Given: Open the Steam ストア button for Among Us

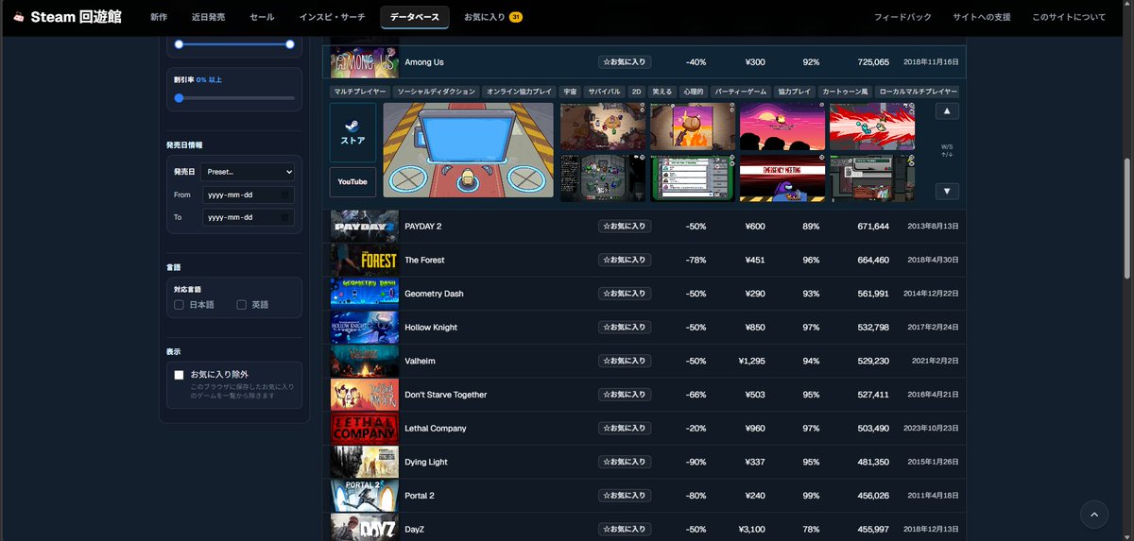Looking at the screenshot, I should (352, 132).
